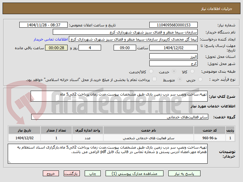
Task: Toggle اسناد خزانه اسلامی payment checkbox
Action: coord(154,79)
